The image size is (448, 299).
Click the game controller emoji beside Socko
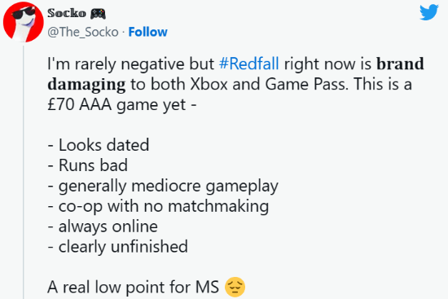pos(98,13)
